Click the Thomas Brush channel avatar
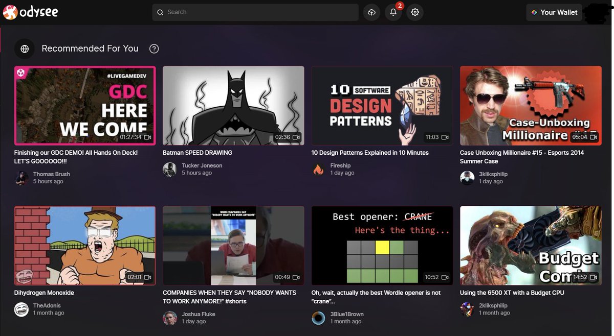Image resolution: width=614 pixels, height=336 pixels. click(21, 178)
